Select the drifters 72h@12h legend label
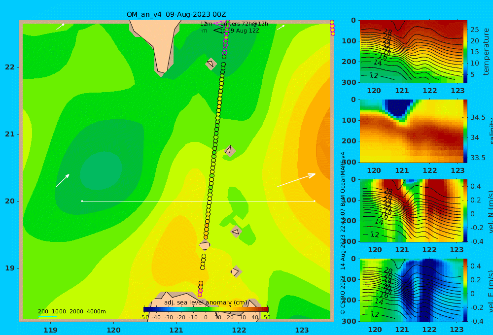The width and height of the screenshot is (493, 335). [244, 24]
